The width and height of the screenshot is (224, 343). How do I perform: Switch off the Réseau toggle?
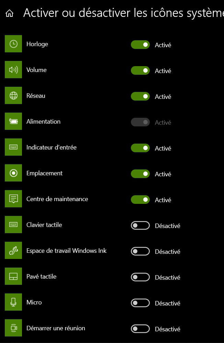140,96
